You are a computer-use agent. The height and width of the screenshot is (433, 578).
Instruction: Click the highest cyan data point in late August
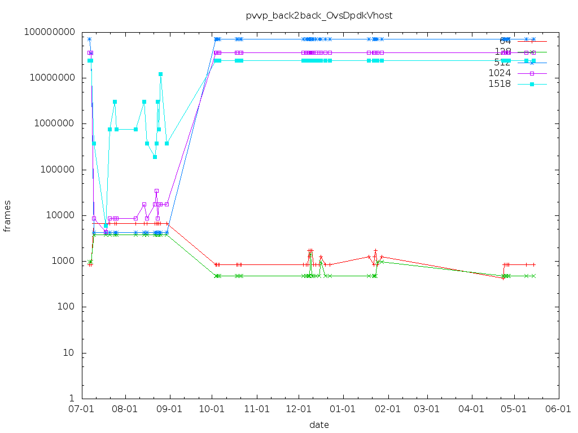pyautogui.click(x=160, y=74)
